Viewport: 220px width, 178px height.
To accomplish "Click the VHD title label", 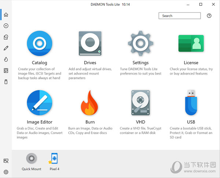I will (x=140, y=122).
